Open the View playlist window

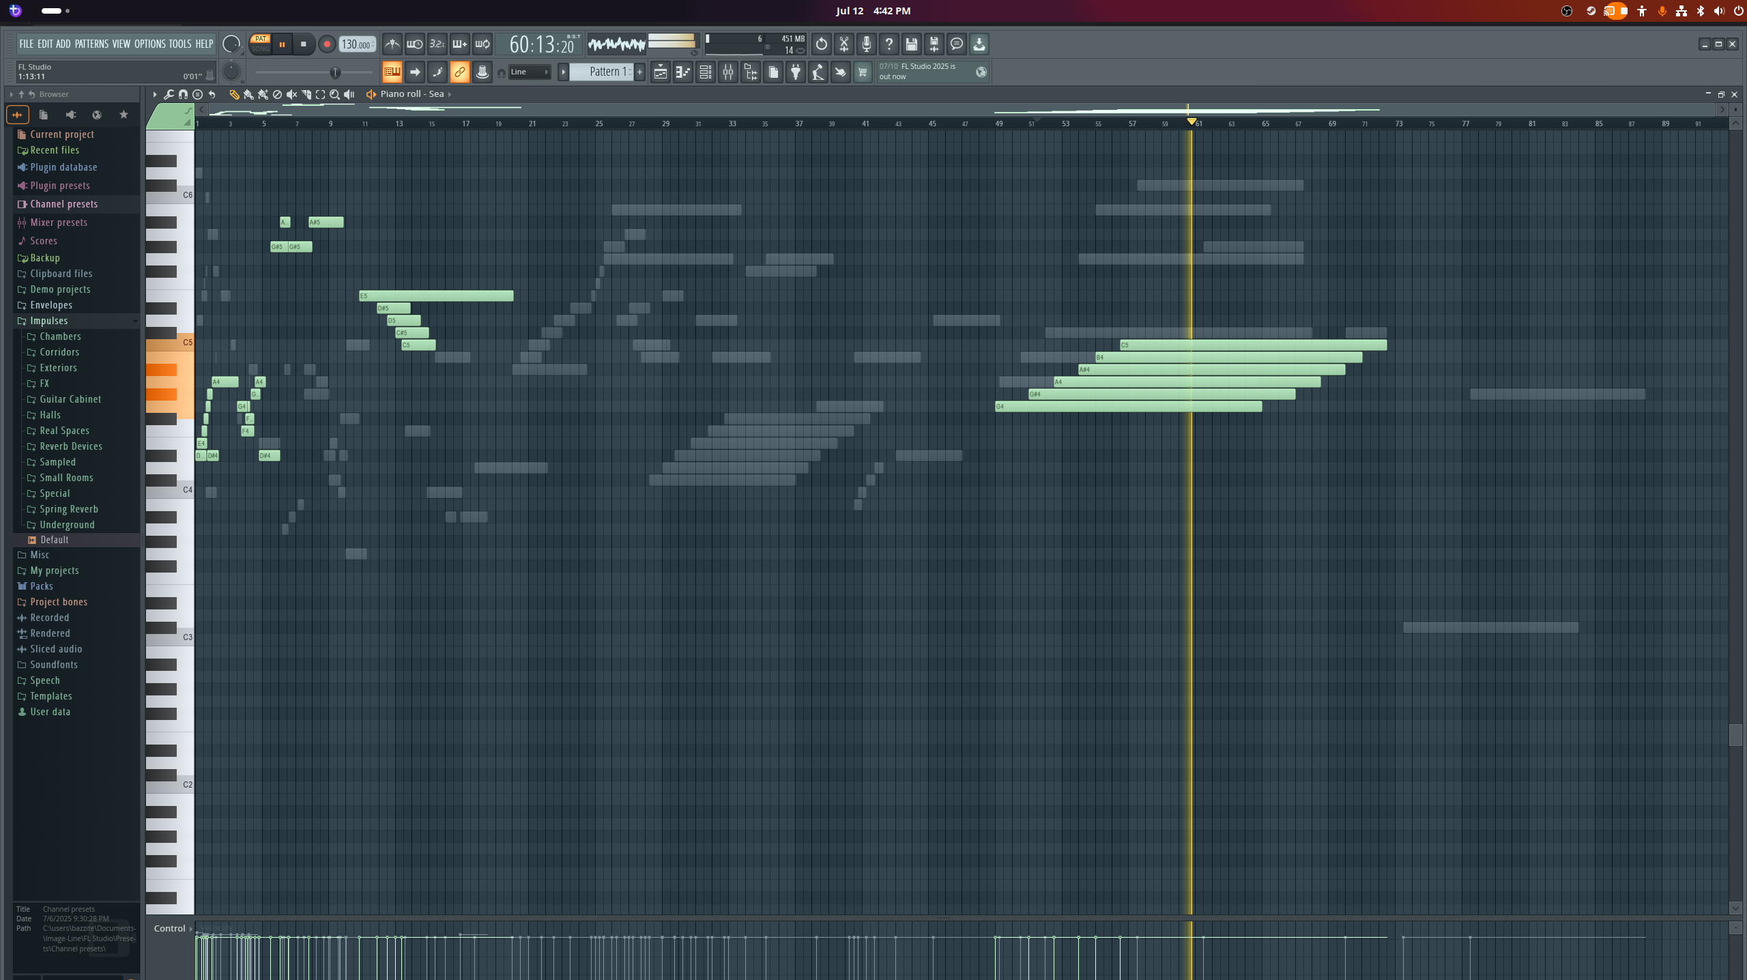(x=660, y=72)
